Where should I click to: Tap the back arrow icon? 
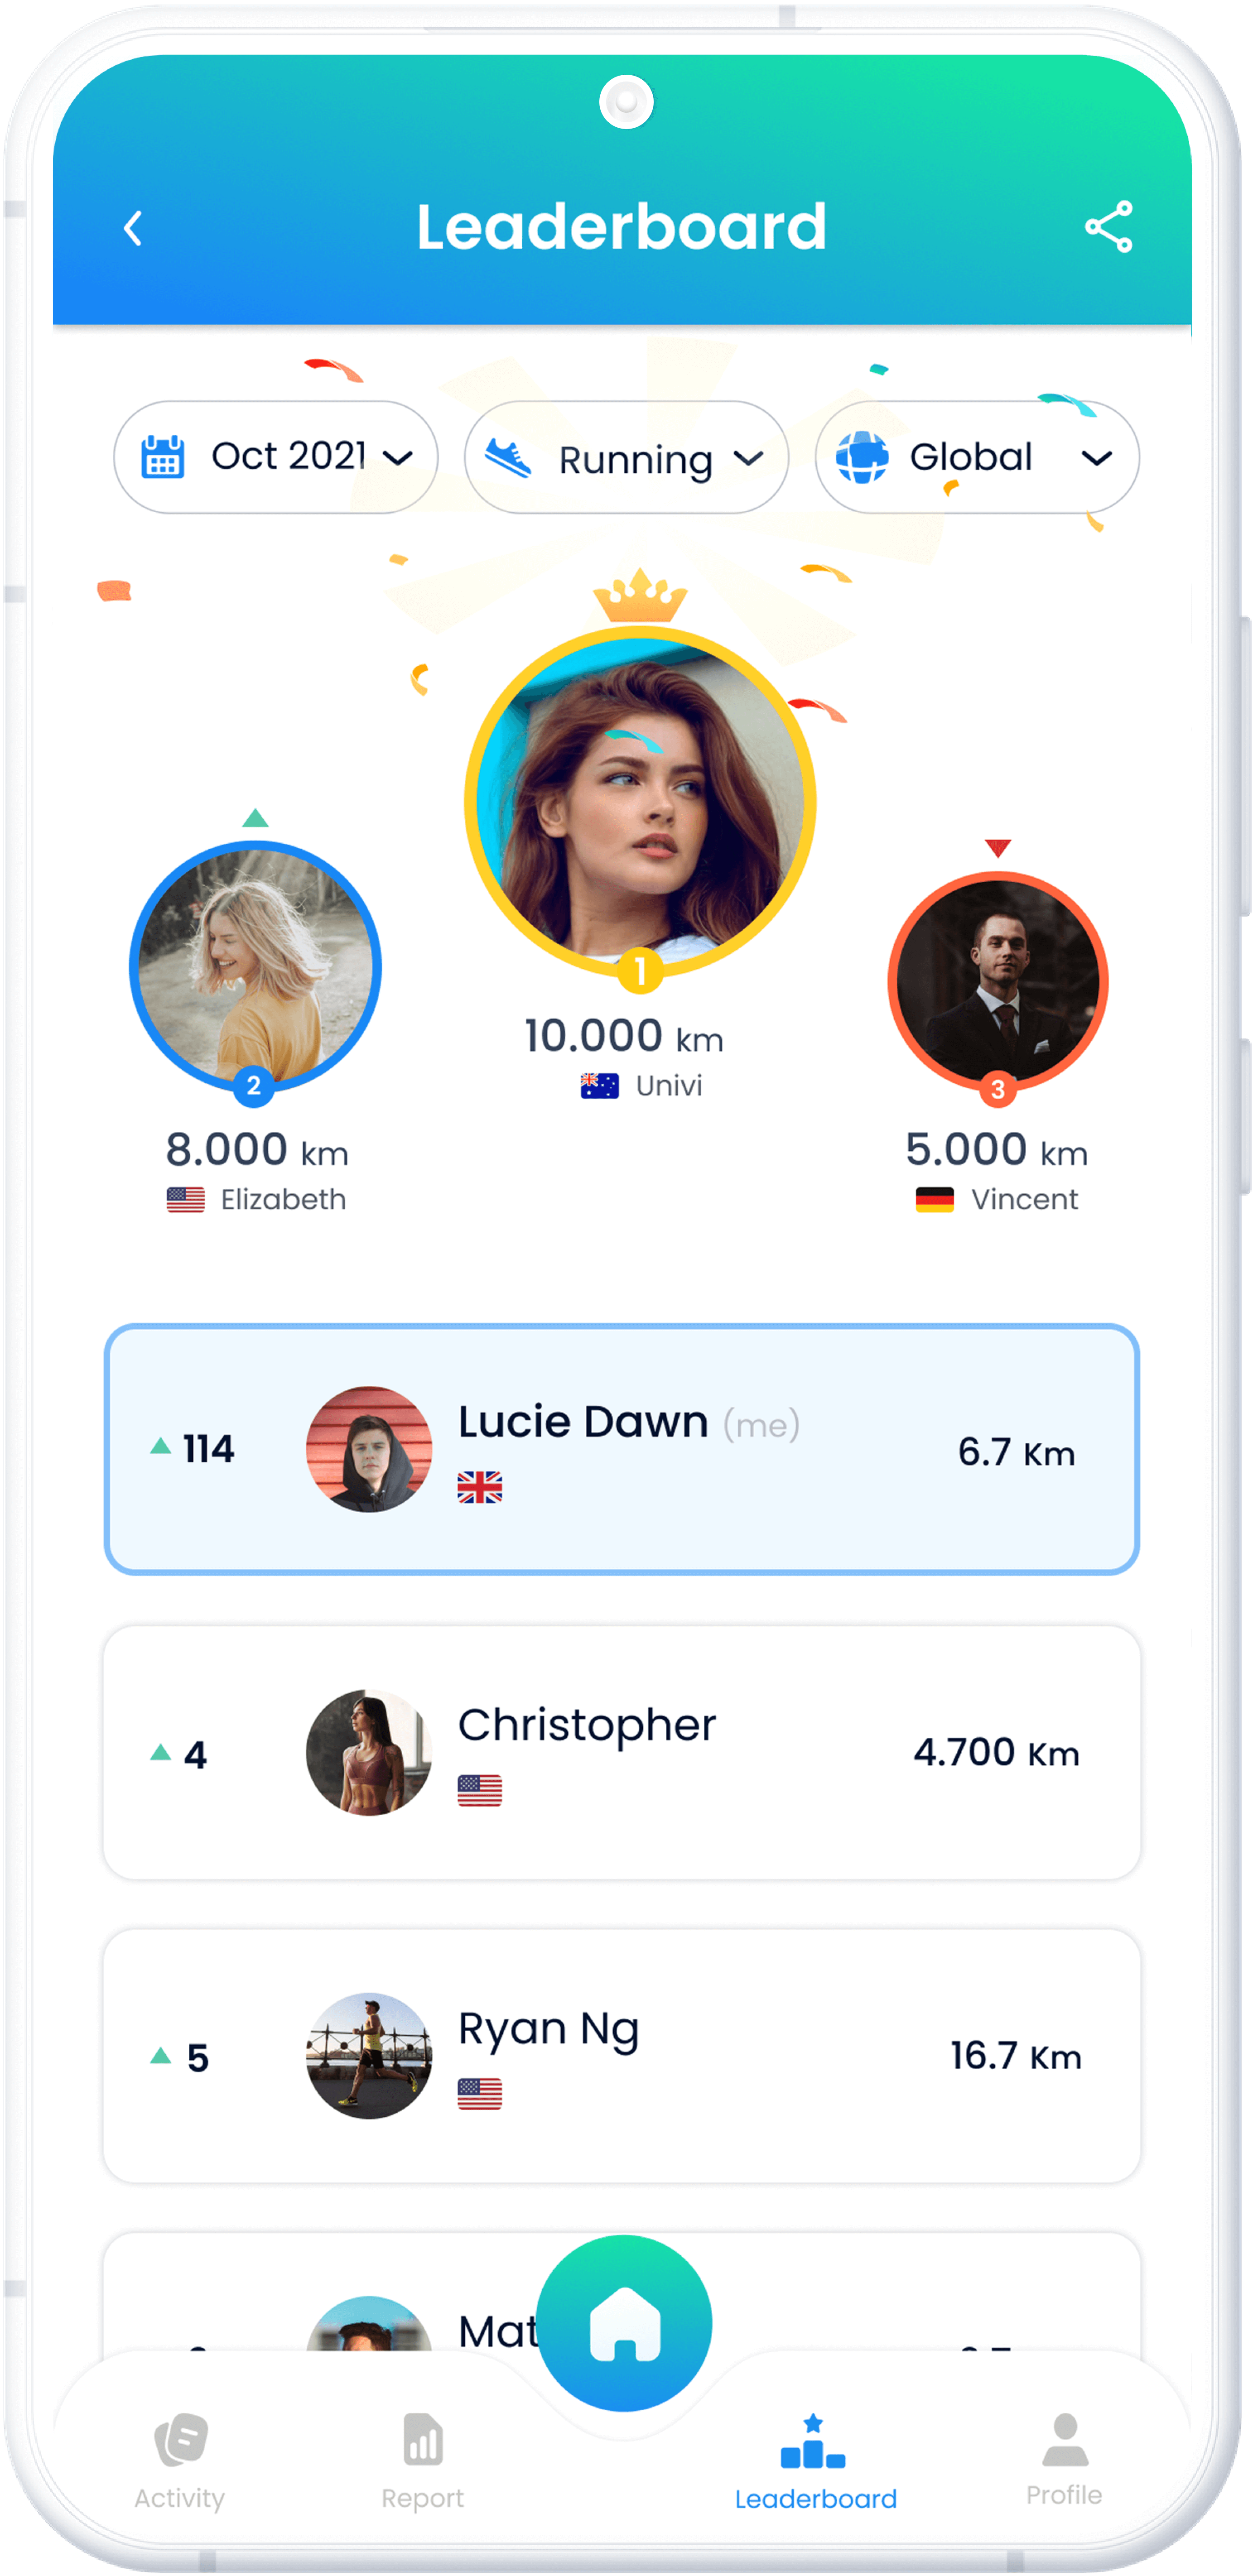click(133, 228)
